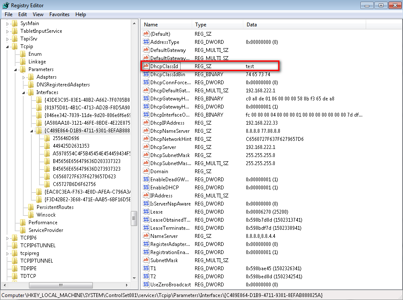Expand the TCPIP6 tree node
Viewport: 403px width, 300px height.
[x=7, y=238]
